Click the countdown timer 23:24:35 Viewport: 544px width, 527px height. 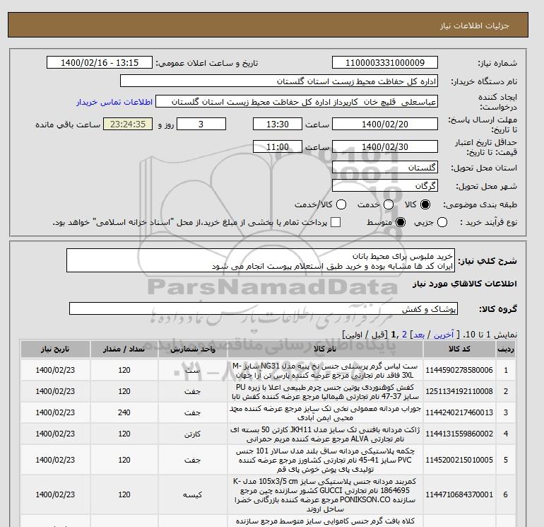(x=128, y=124)
